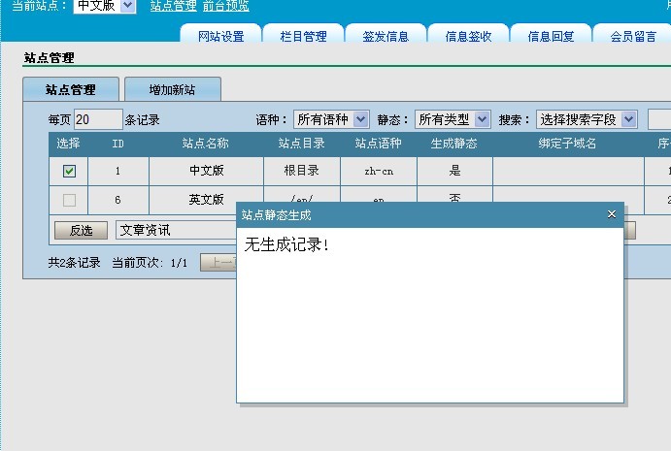Switch to the 增加新站 tab
Image resolution: width=671 pixels, height=451 pixels.
[x=172, y=89]
